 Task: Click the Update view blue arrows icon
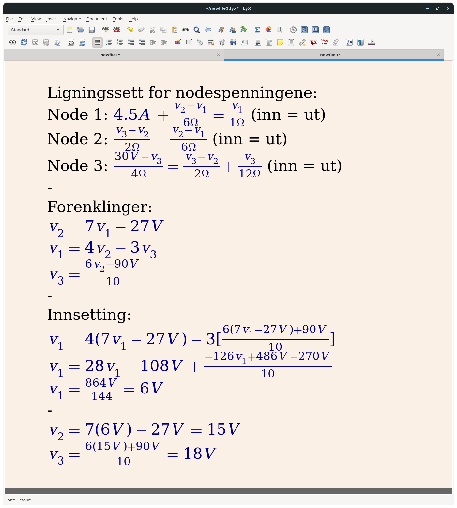[24, 42]
